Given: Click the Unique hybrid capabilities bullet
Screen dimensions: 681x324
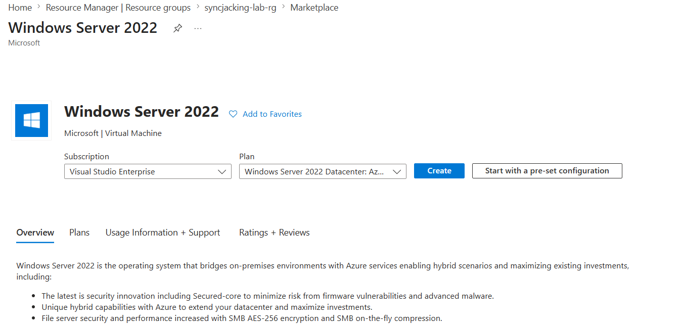Looking at the screenshot, I should click(207, 307).
